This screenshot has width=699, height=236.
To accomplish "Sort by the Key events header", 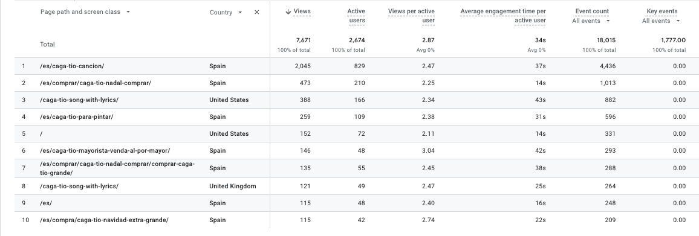I will [662, 11].
